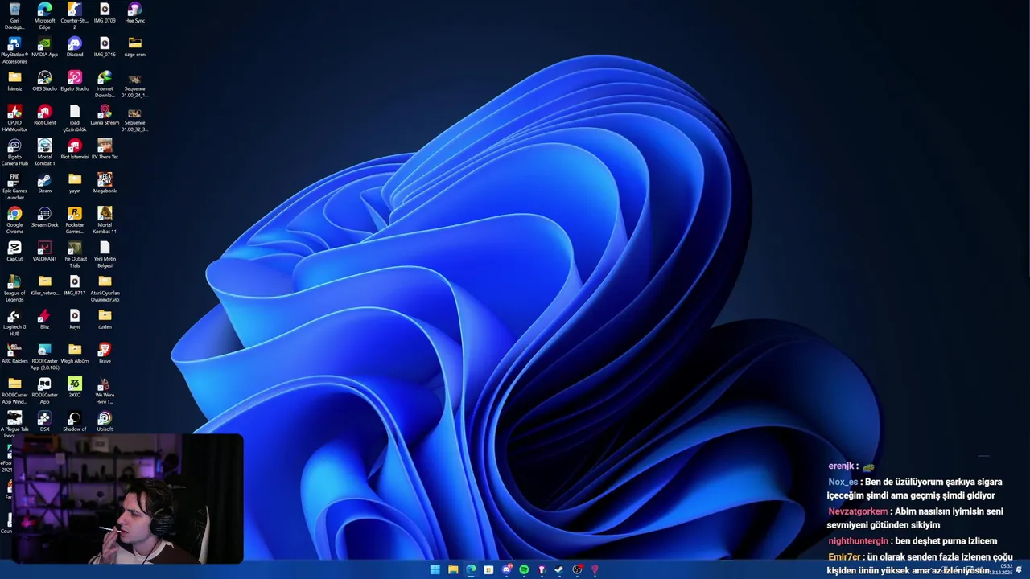The height and width of the screenshot is (579, 1030).
Task: Select the Elgato Studio desktop shortcut
Action: click(x=74, y=81)
